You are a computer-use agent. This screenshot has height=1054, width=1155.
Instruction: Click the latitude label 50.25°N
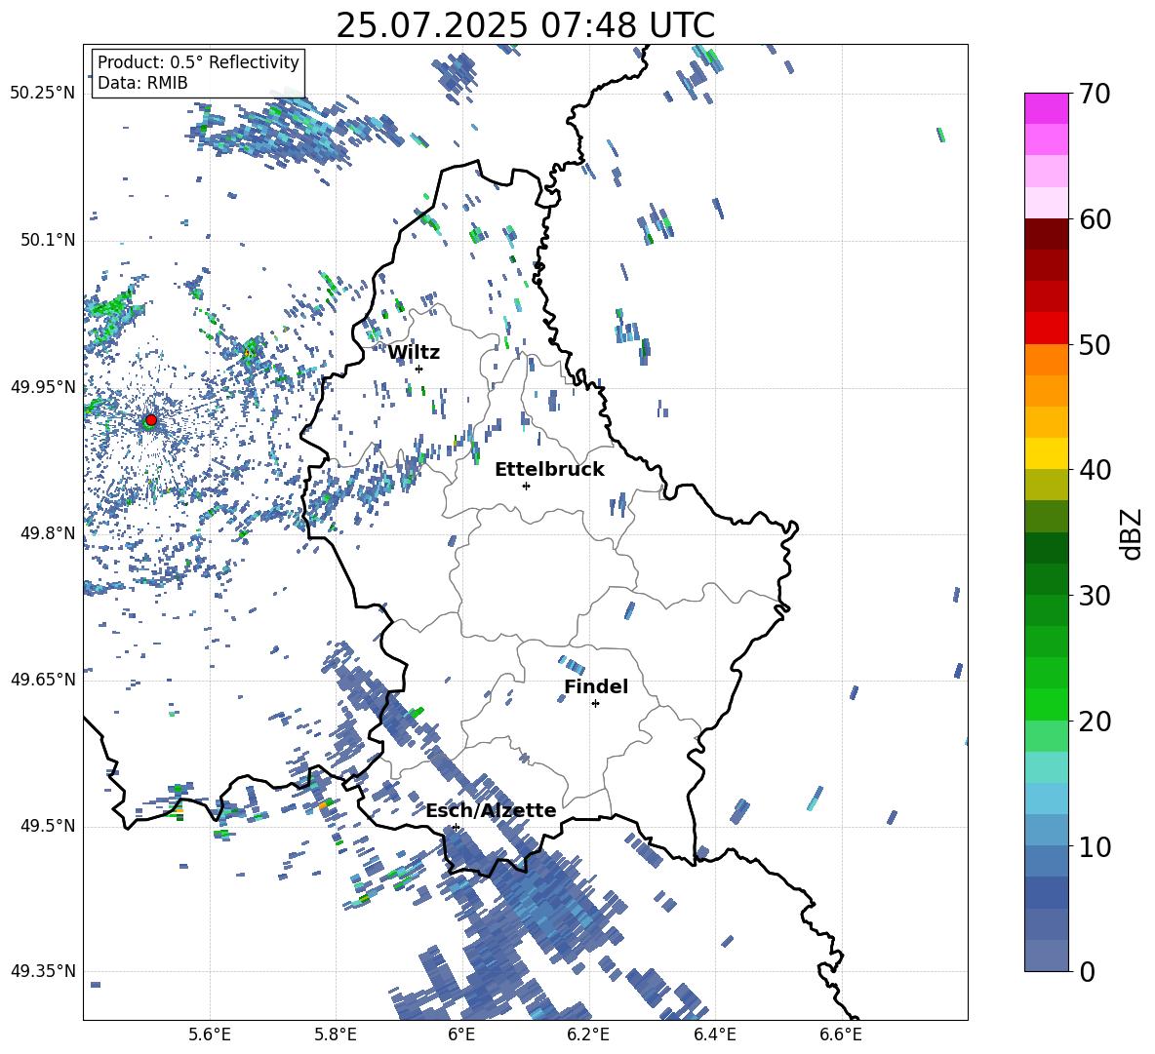tap(43, 94)
